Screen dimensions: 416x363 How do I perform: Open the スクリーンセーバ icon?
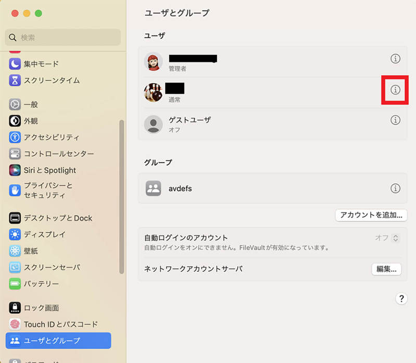pyautogui.click(x=15, y=267)
